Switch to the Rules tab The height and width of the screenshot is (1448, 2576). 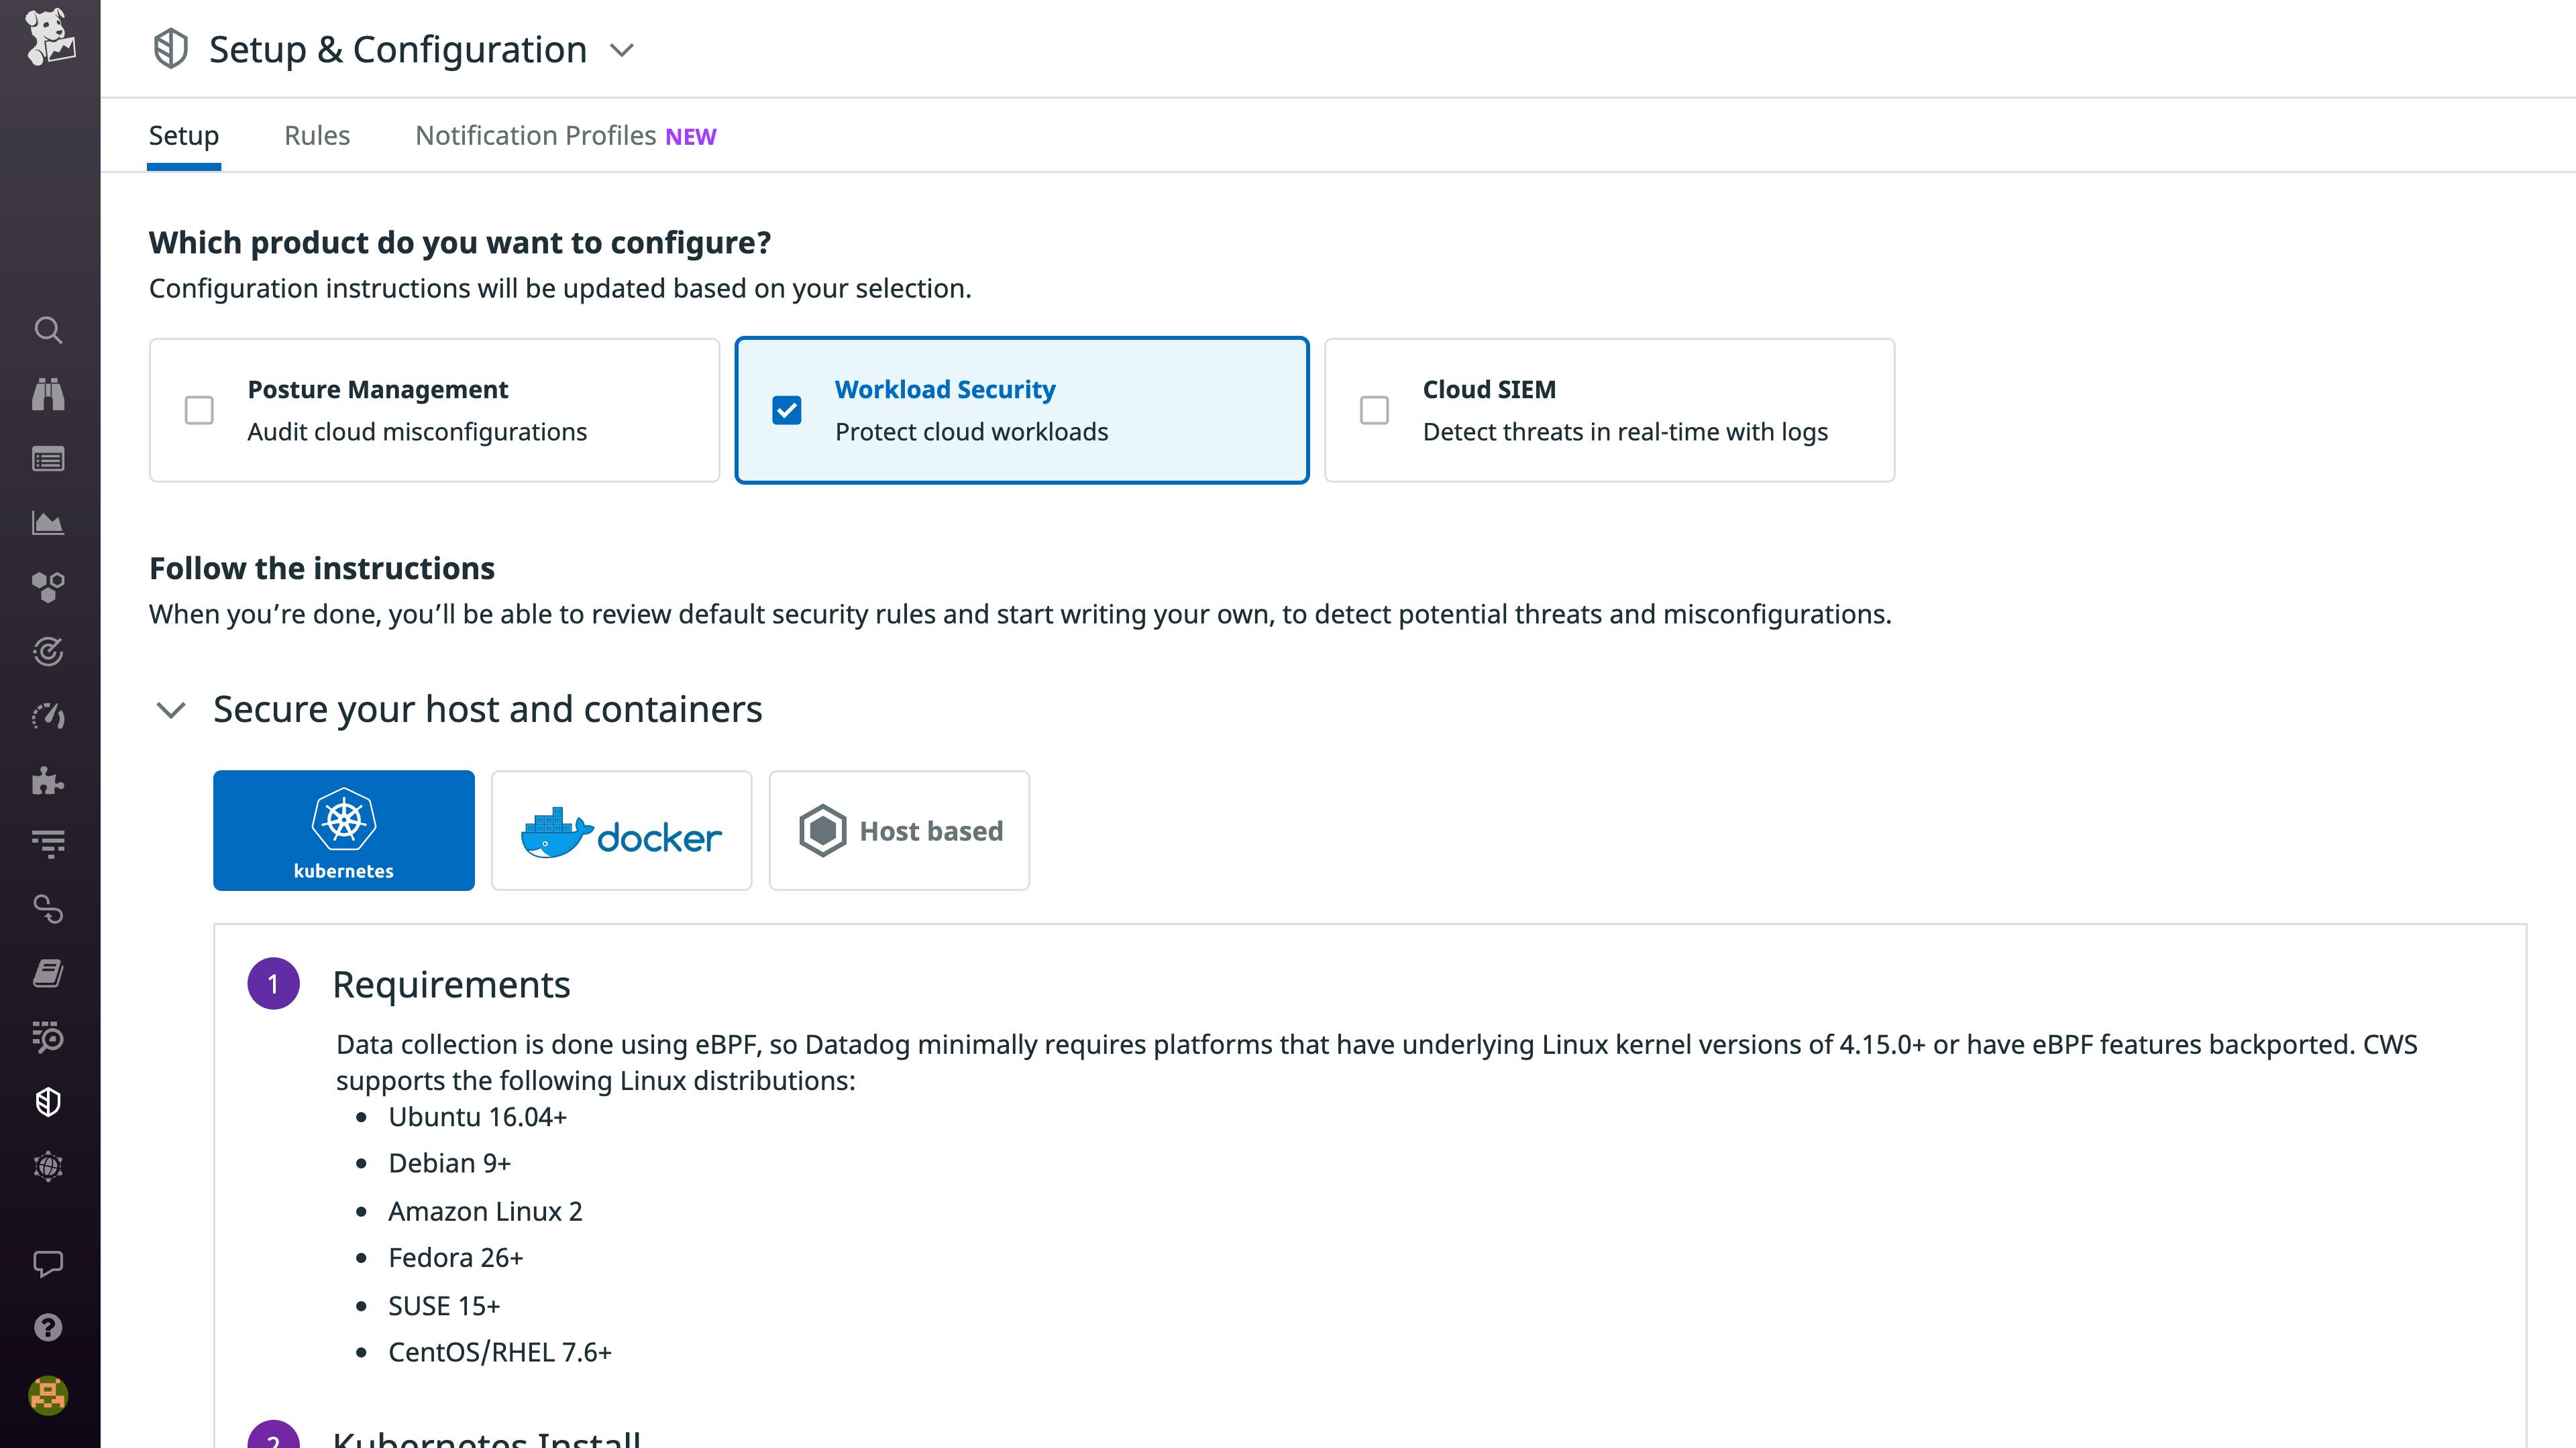click(x=317, y=136)
